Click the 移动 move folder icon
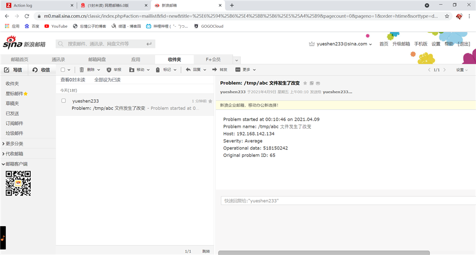Viewport: 476px width, 255px height. click(131, 70)
